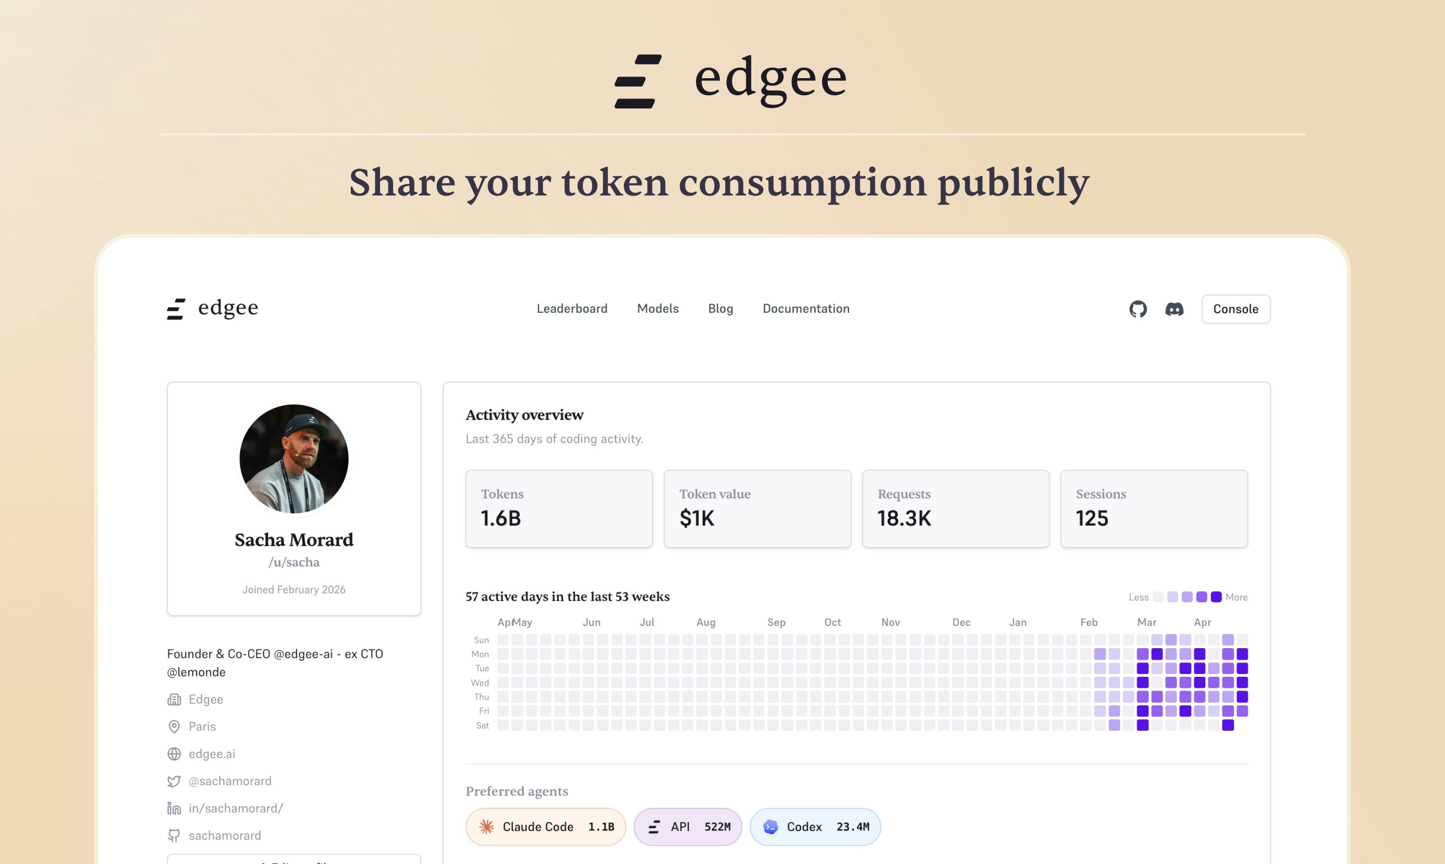The image size is (1445, 864).
Task: Click the /u/sacha username link
Action: pyautogui.click(x=295, y=562)
